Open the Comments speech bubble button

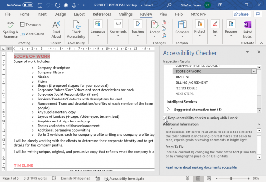(x=258, y=14)
